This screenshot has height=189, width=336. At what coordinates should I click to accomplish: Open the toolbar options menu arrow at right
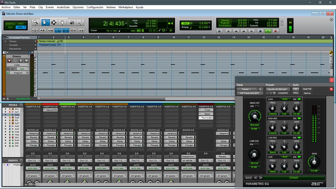pos(332,20)
